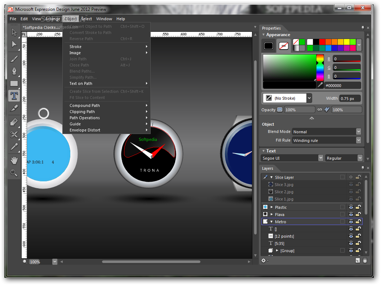Hide the Plastic layer via eye icon
381x285 pixels.
[x=351, y=207]
